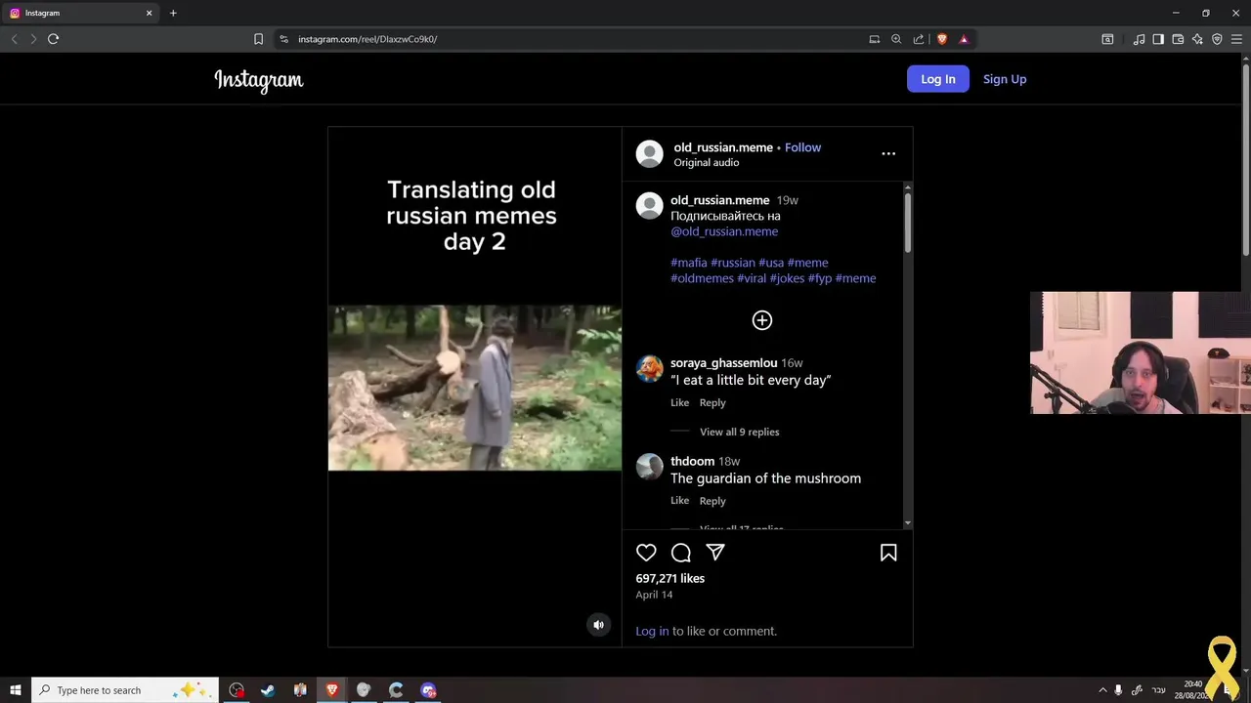
Task: Expand the system tray hidden icons
Action: click(1103, 690)
